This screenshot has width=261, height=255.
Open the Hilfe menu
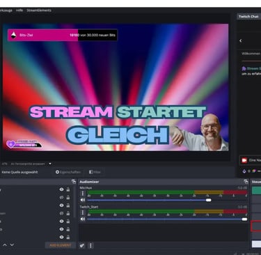[19, 10]
